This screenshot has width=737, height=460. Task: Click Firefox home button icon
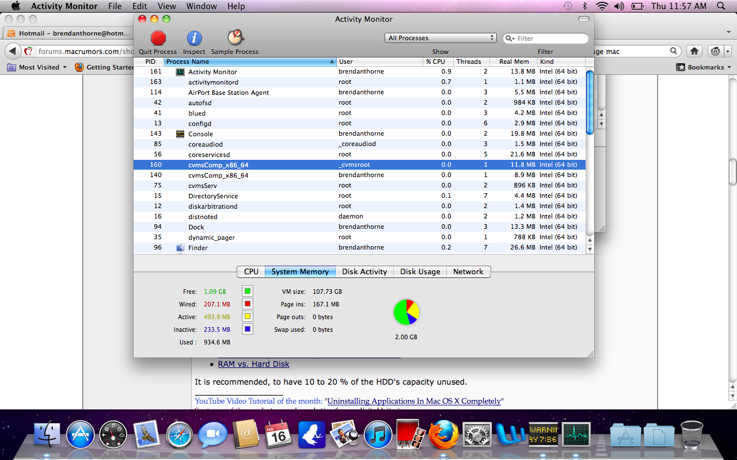tap(695, 51)
